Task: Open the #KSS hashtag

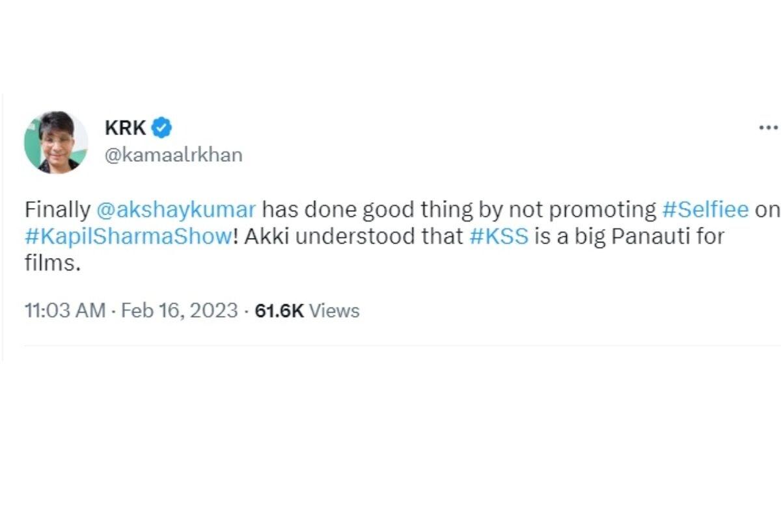Action: pyautogui.click(x=499, y=237)
